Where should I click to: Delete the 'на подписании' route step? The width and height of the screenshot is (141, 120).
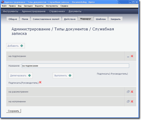point(132,56)
